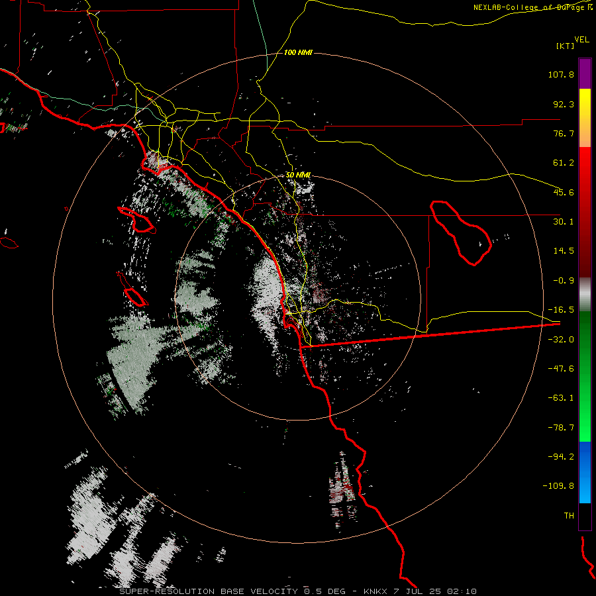Click the 14.5 scale value
This screenshot has height=596, width=596.
[x=564, y=251]
